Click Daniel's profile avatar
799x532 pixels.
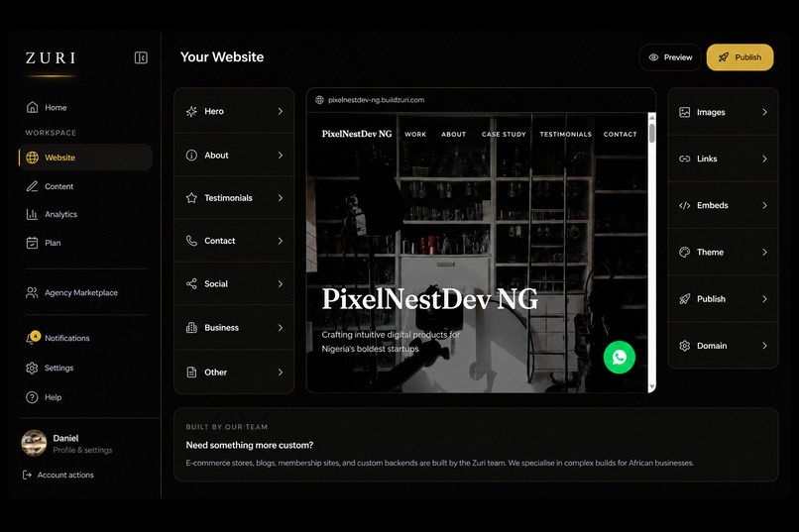[34, 443]
